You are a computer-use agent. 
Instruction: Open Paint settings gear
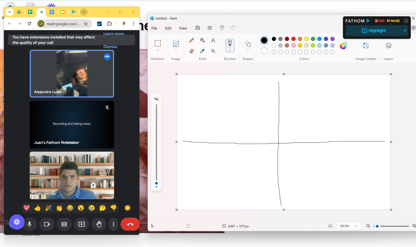click(413, 28)
